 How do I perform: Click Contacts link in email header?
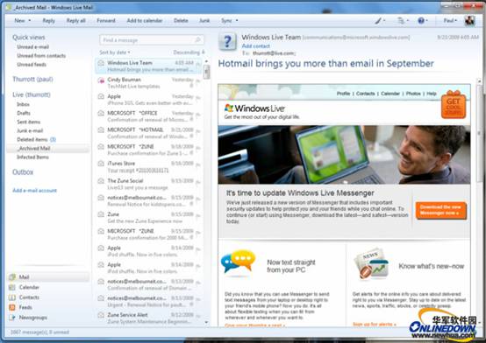point(365,94)
